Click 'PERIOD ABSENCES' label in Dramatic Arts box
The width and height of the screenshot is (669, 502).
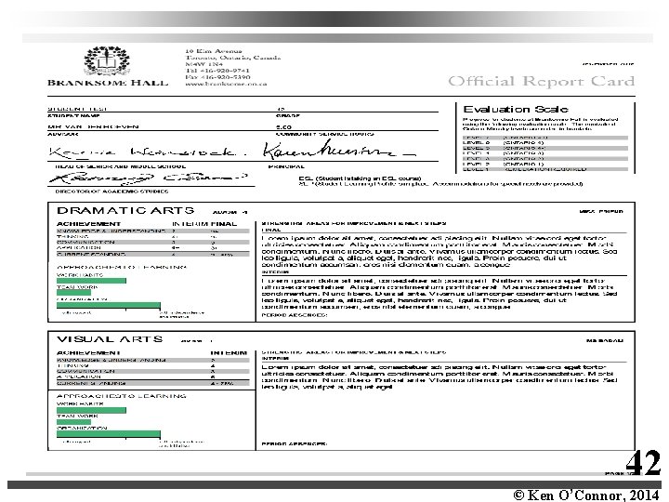click(295, 315)
